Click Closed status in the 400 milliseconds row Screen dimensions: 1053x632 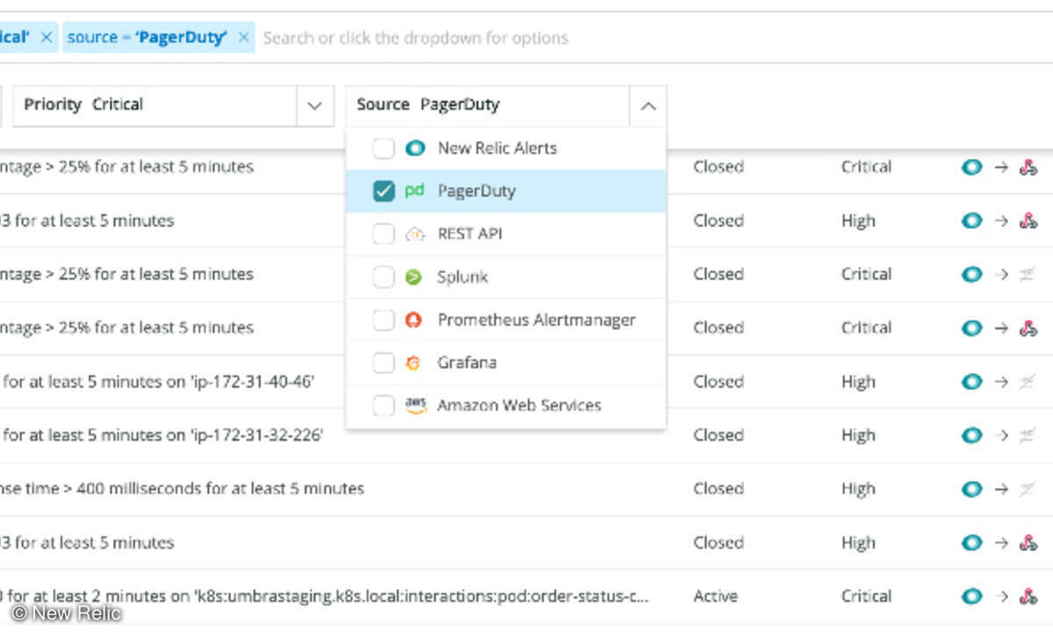point(719,489)
